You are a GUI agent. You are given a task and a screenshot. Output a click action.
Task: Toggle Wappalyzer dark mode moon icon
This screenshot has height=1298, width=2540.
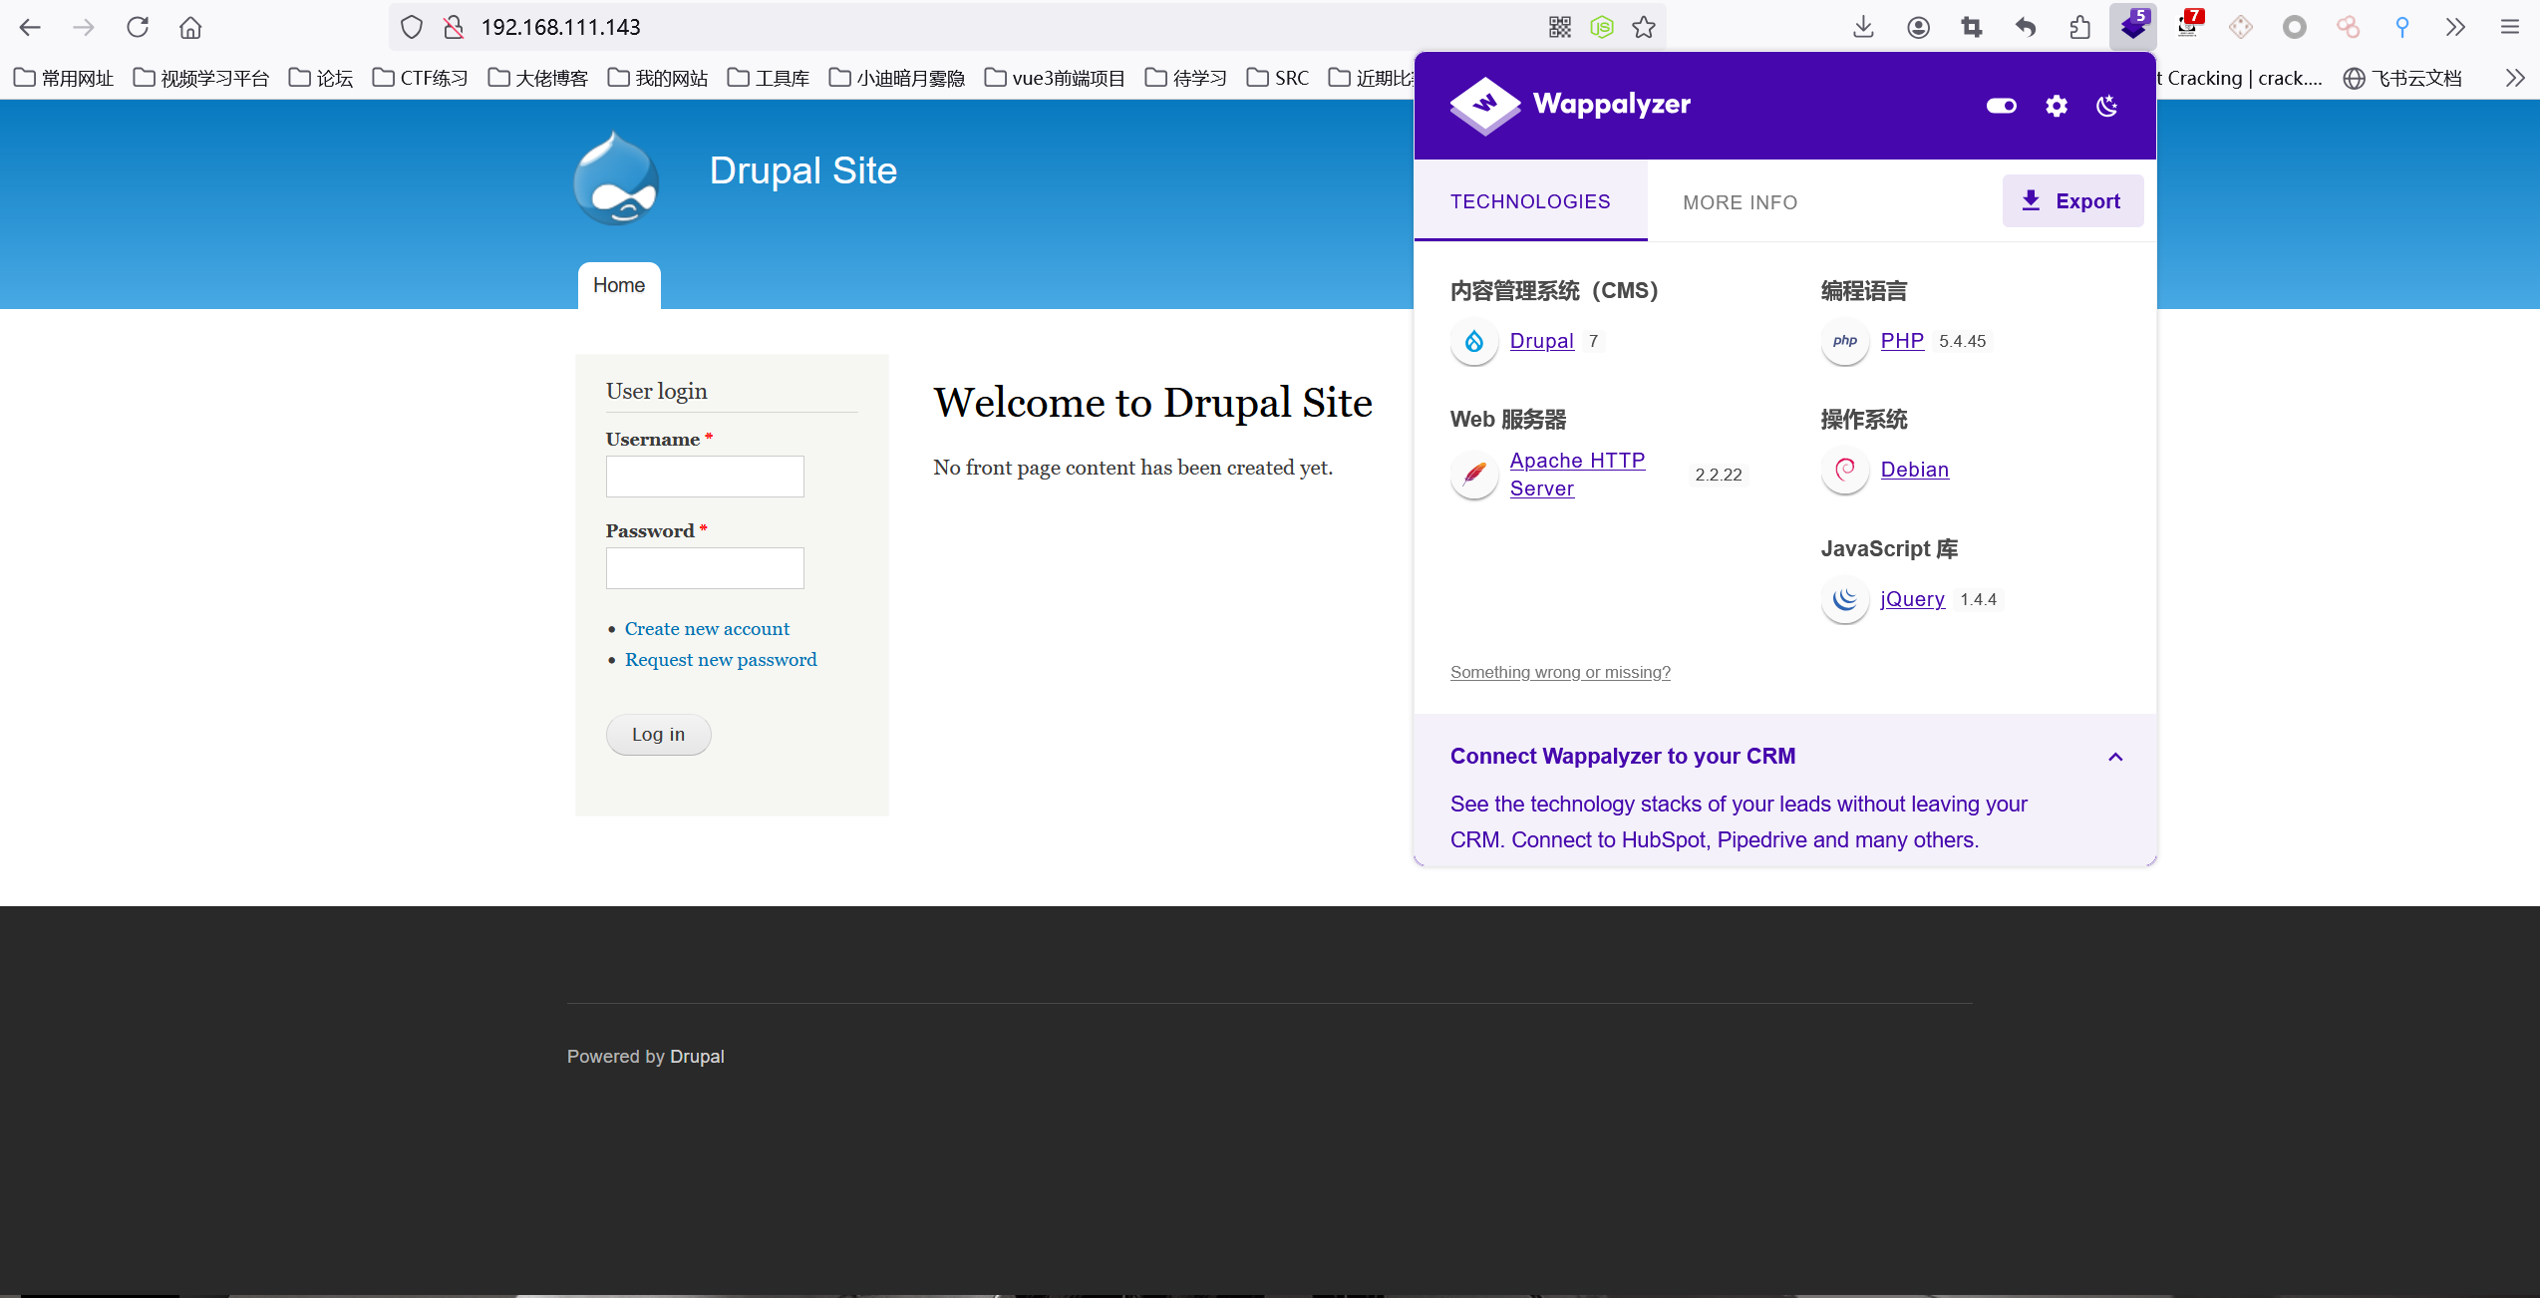click(2106, 106)
